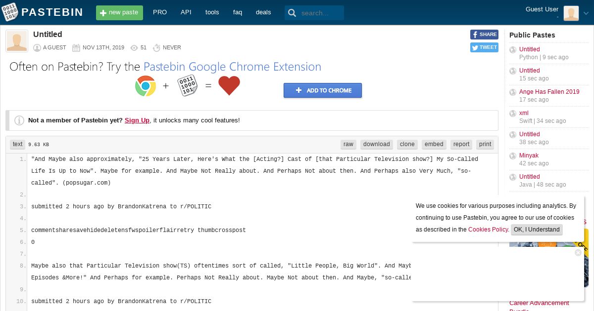Viewport: 594px width, 311px height.
Task: Click ADD TO CHROME button
Action: point(323,90)
